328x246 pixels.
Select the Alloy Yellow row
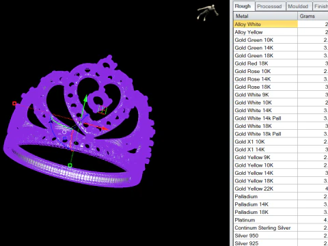281,32
